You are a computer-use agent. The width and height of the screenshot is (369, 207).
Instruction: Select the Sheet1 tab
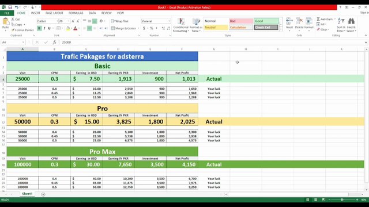(x=27, y=194)
